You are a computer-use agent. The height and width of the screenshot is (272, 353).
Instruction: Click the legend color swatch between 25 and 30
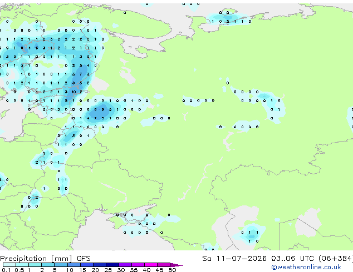pos(112,265)
